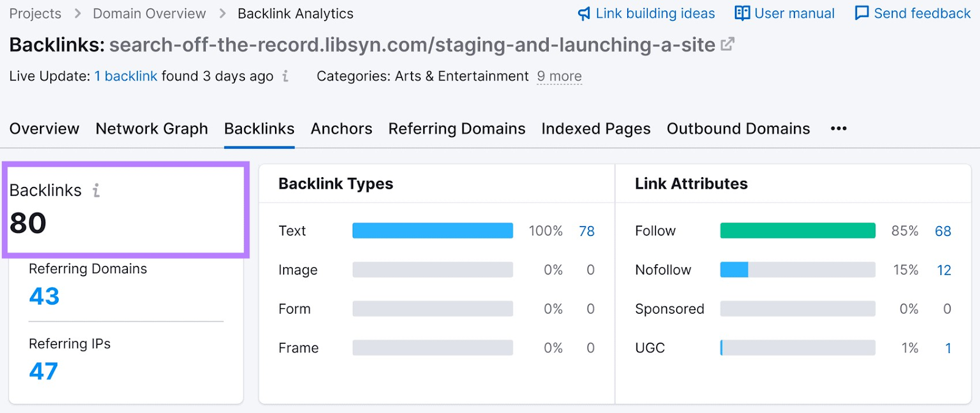This screenshot has width=980, height=413.
Task: Open the Referring Domains tab
Action: pyautogui.click(x=456, y=129)
